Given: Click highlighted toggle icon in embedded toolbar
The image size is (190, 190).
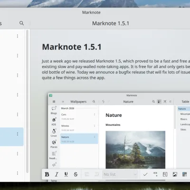Looking at the screenshot, I should coord(159,102).
